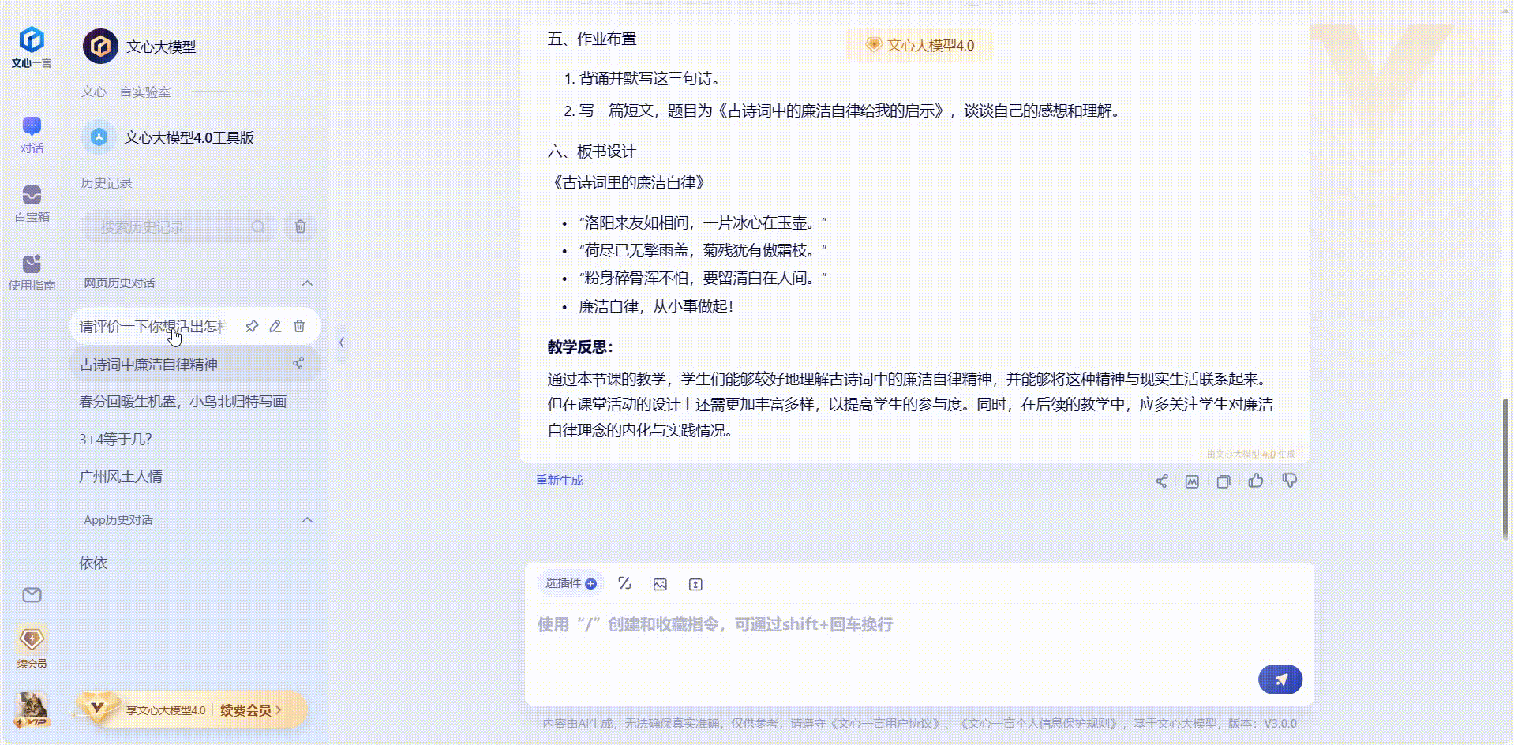1514x745 pixels.
Task: Switch to the 对话 tab
Action: (31, 134)
